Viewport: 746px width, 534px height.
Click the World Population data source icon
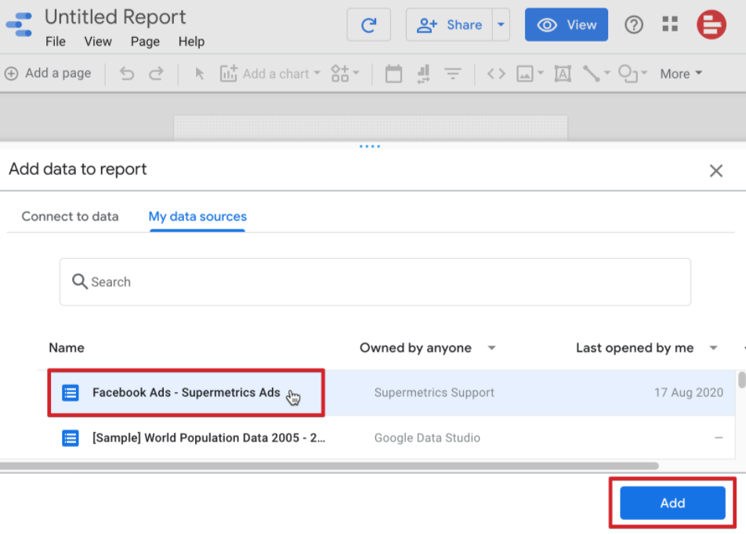[x=71, y=438]
